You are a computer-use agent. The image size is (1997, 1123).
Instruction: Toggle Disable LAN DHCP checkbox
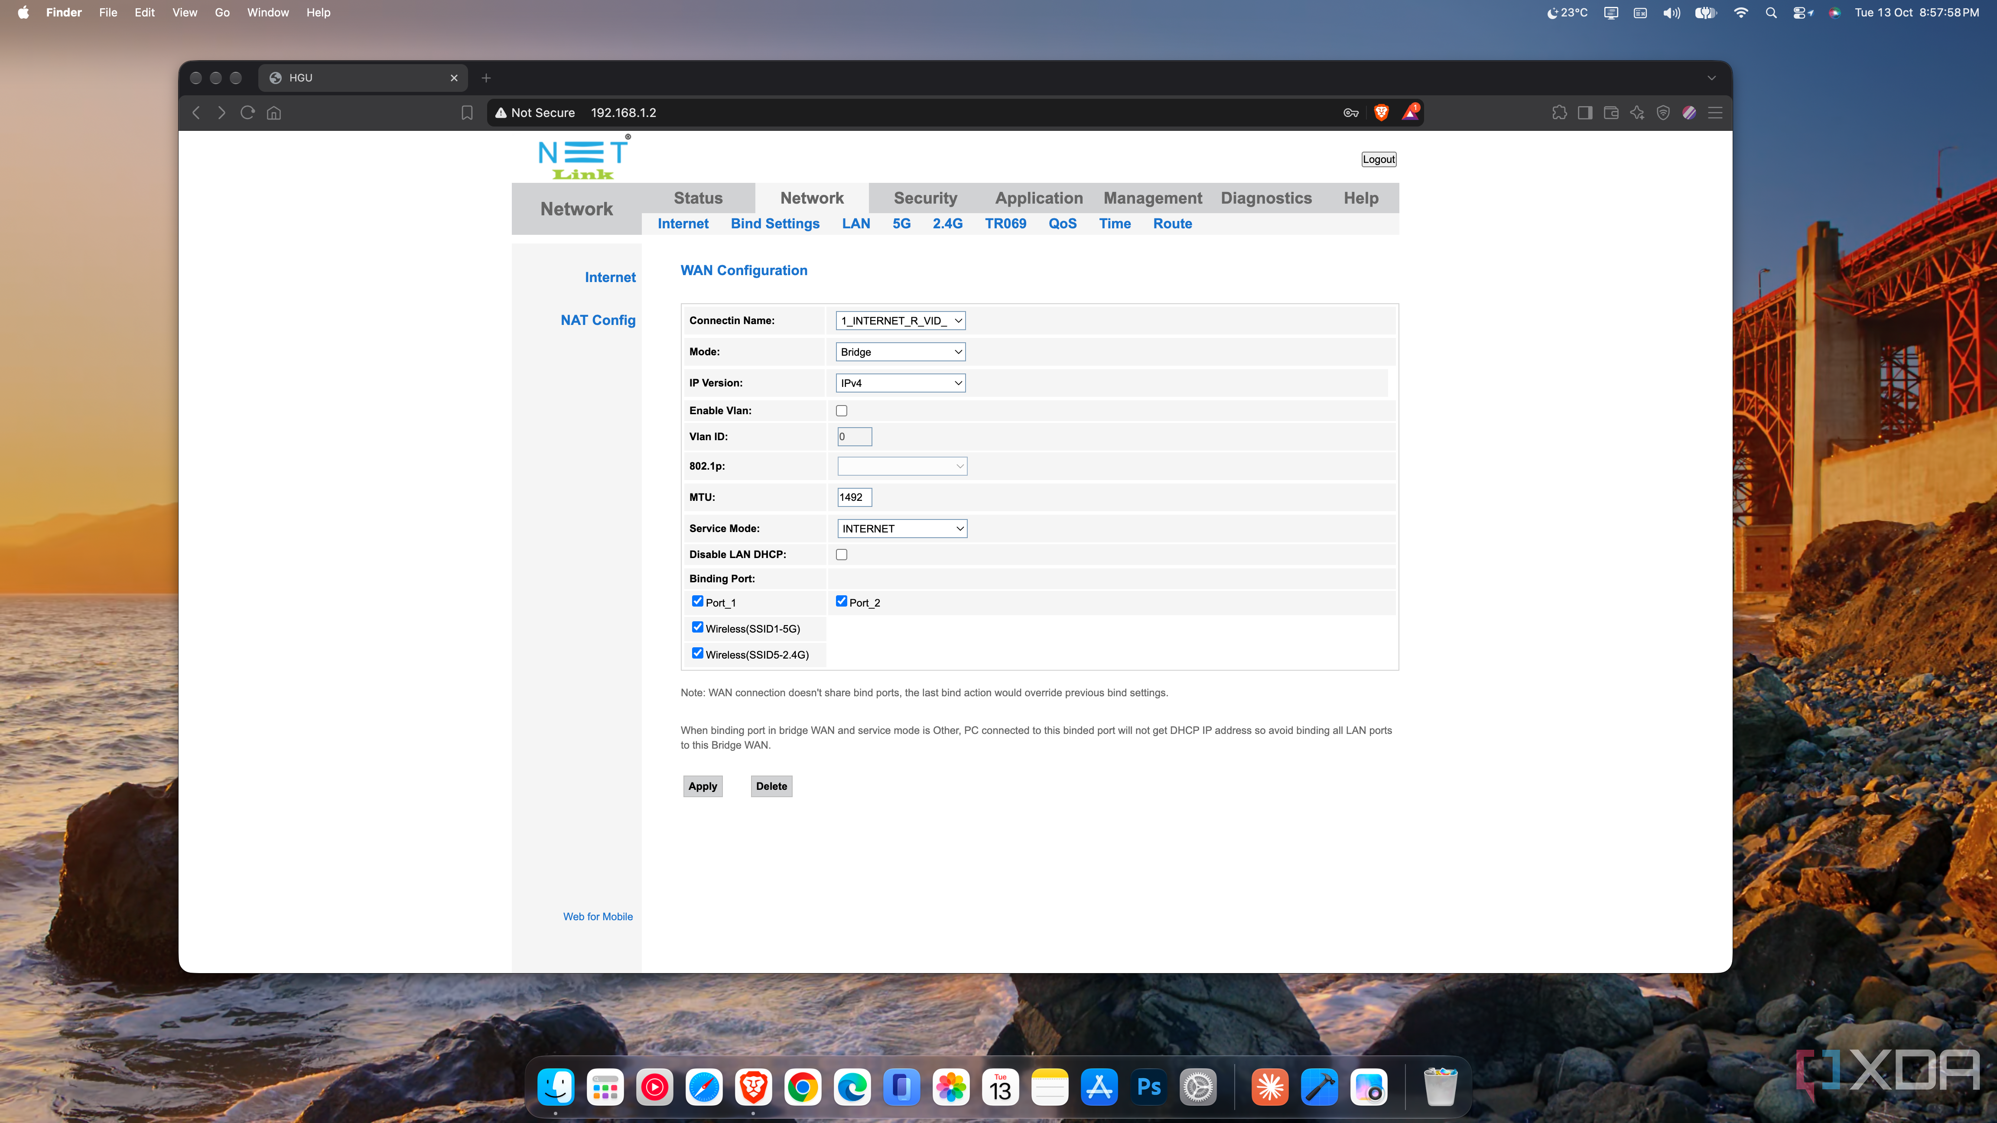point(842,555)
